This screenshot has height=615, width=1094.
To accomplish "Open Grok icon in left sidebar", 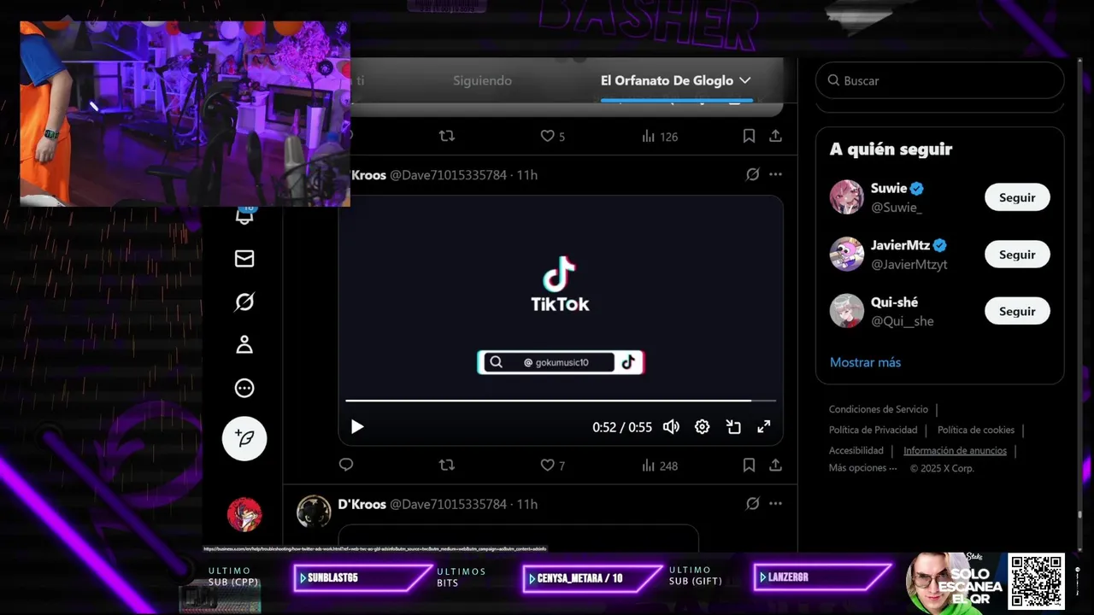I will [244, 302].
